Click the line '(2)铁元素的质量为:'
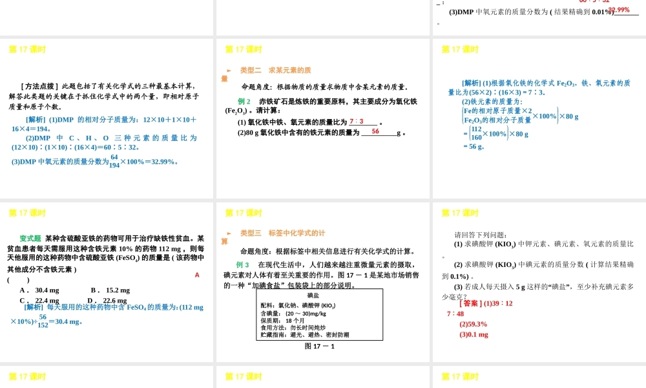 (x=492, y=102)
